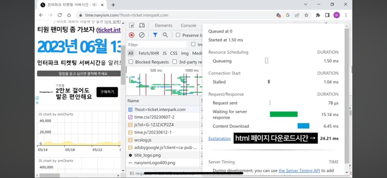Filter requests by Img
This screenshot has height=178, width=387.
click(184, 53)
